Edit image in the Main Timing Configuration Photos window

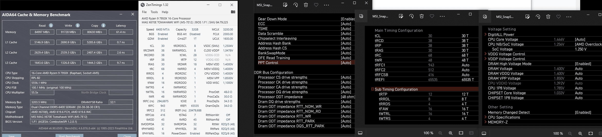click(x=401, y=16)
